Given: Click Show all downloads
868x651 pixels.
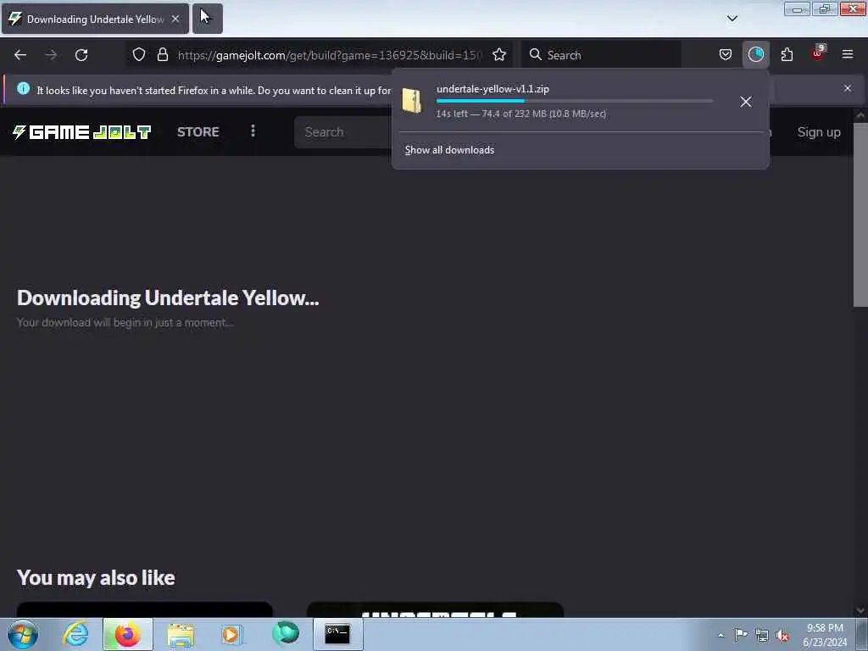Looking at the screenshot, I should tap(449, 150).
